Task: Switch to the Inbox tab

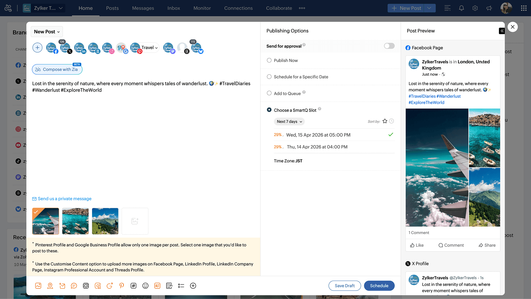Action: [174, 8]
